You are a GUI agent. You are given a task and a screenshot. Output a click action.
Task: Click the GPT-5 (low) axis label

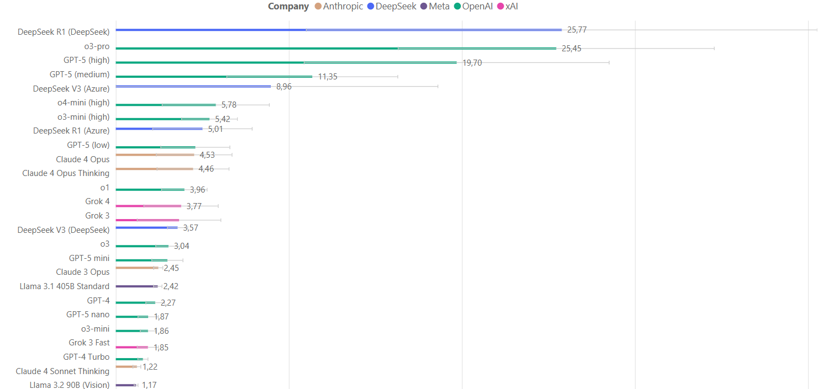pyautogui.click(x=88, y=145)
